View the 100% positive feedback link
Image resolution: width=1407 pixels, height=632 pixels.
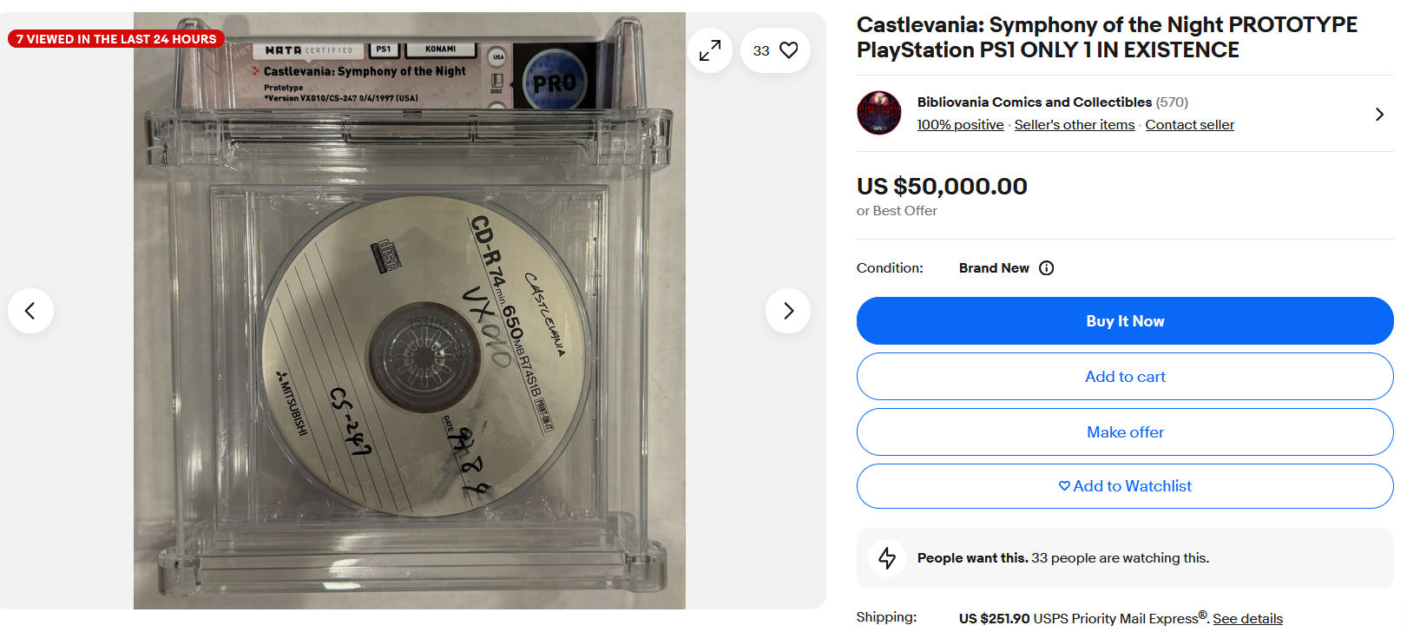(x=960, y=125)
